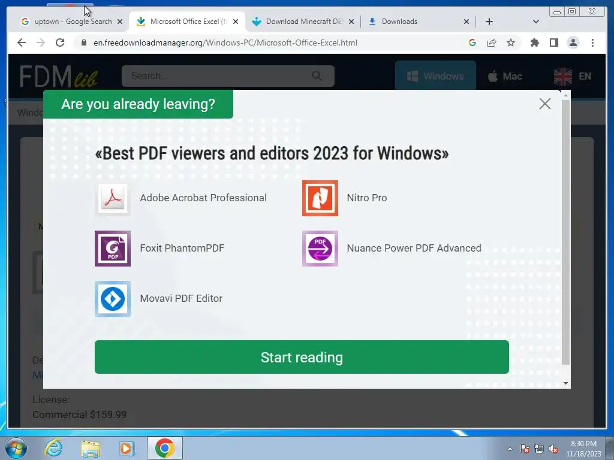Select the Windows platform tab
Viewport: 614px width, 460px height.
[435, 76]
